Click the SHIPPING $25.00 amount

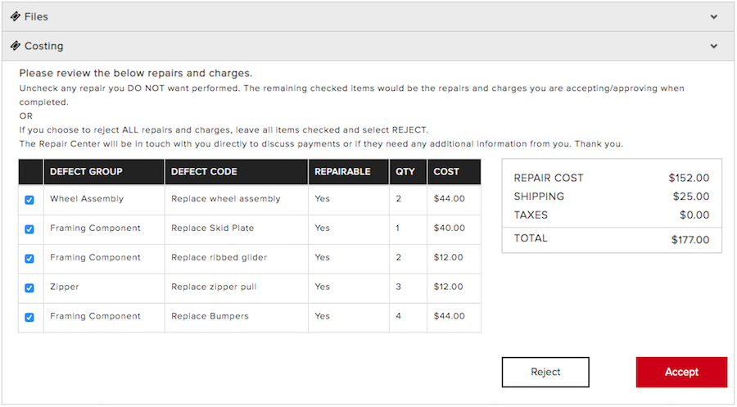(691, 196)
